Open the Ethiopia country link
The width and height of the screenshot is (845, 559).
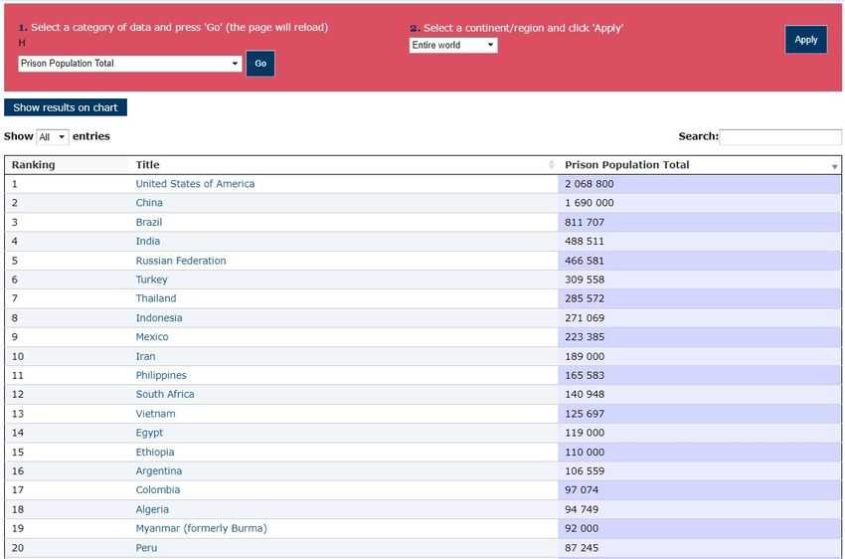click(x=155, y=452)
